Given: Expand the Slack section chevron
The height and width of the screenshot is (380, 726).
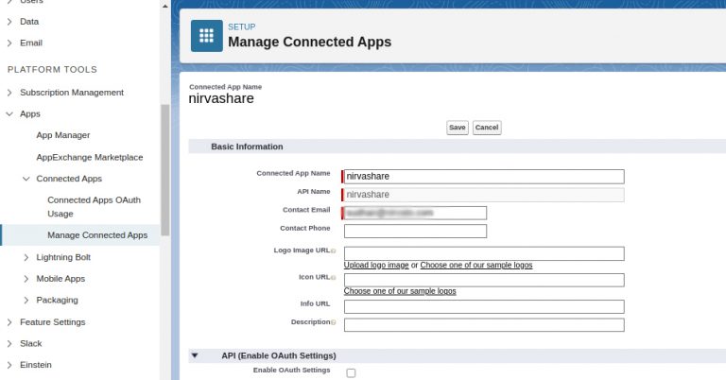Looking at the screenshot, I should click(9, 343).
